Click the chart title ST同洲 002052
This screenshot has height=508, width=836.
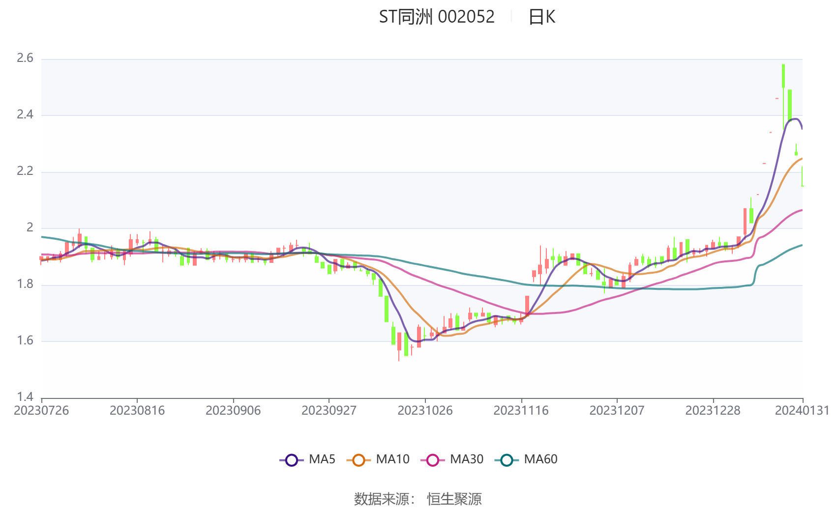pyautogui.click(x=437, y=17)
